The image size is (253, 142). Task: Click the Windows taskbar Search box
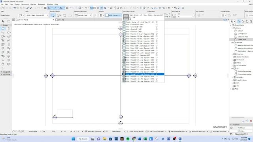coord(83,139)
